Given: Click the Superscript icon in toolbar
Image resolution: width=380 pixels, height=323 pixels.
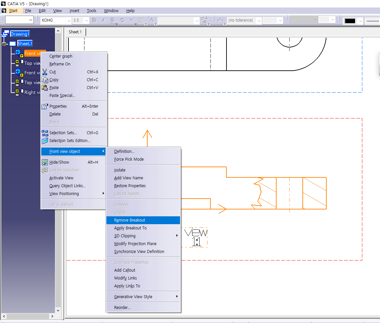Looking at the screenshot, I should [x=132, y=20].
